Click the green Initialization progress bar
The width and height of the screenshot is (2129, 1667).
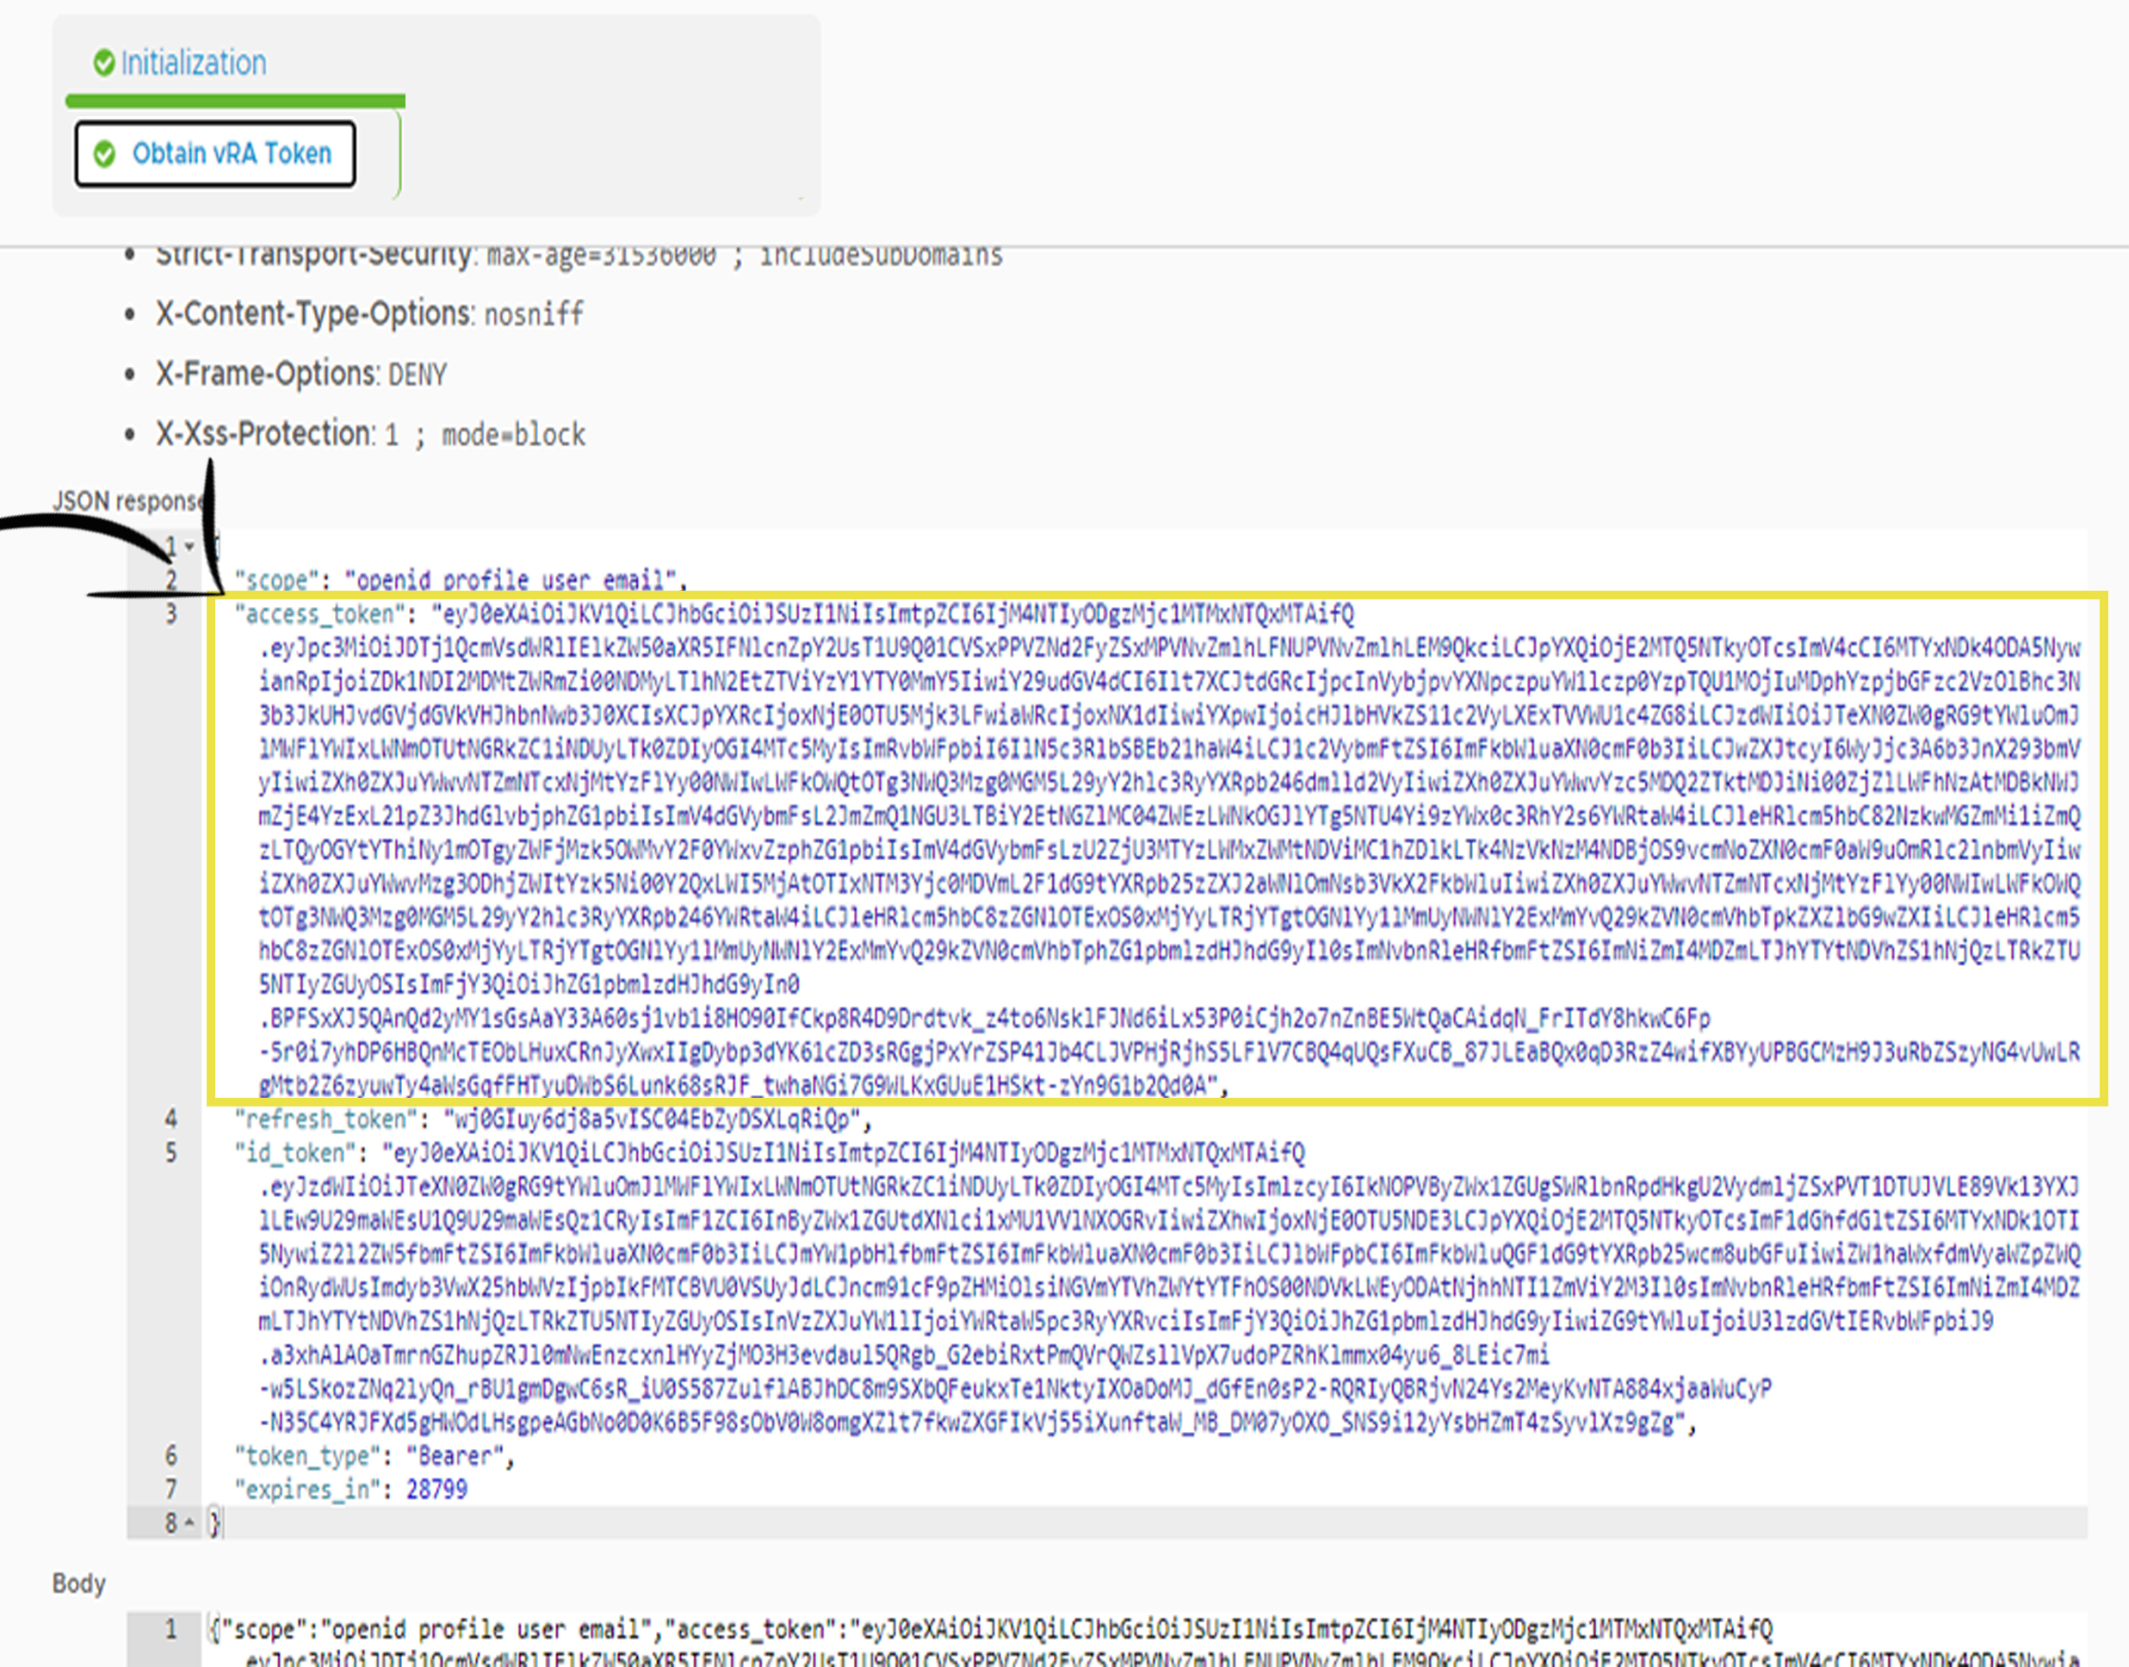pyautogui.click(x=235, y=101)
